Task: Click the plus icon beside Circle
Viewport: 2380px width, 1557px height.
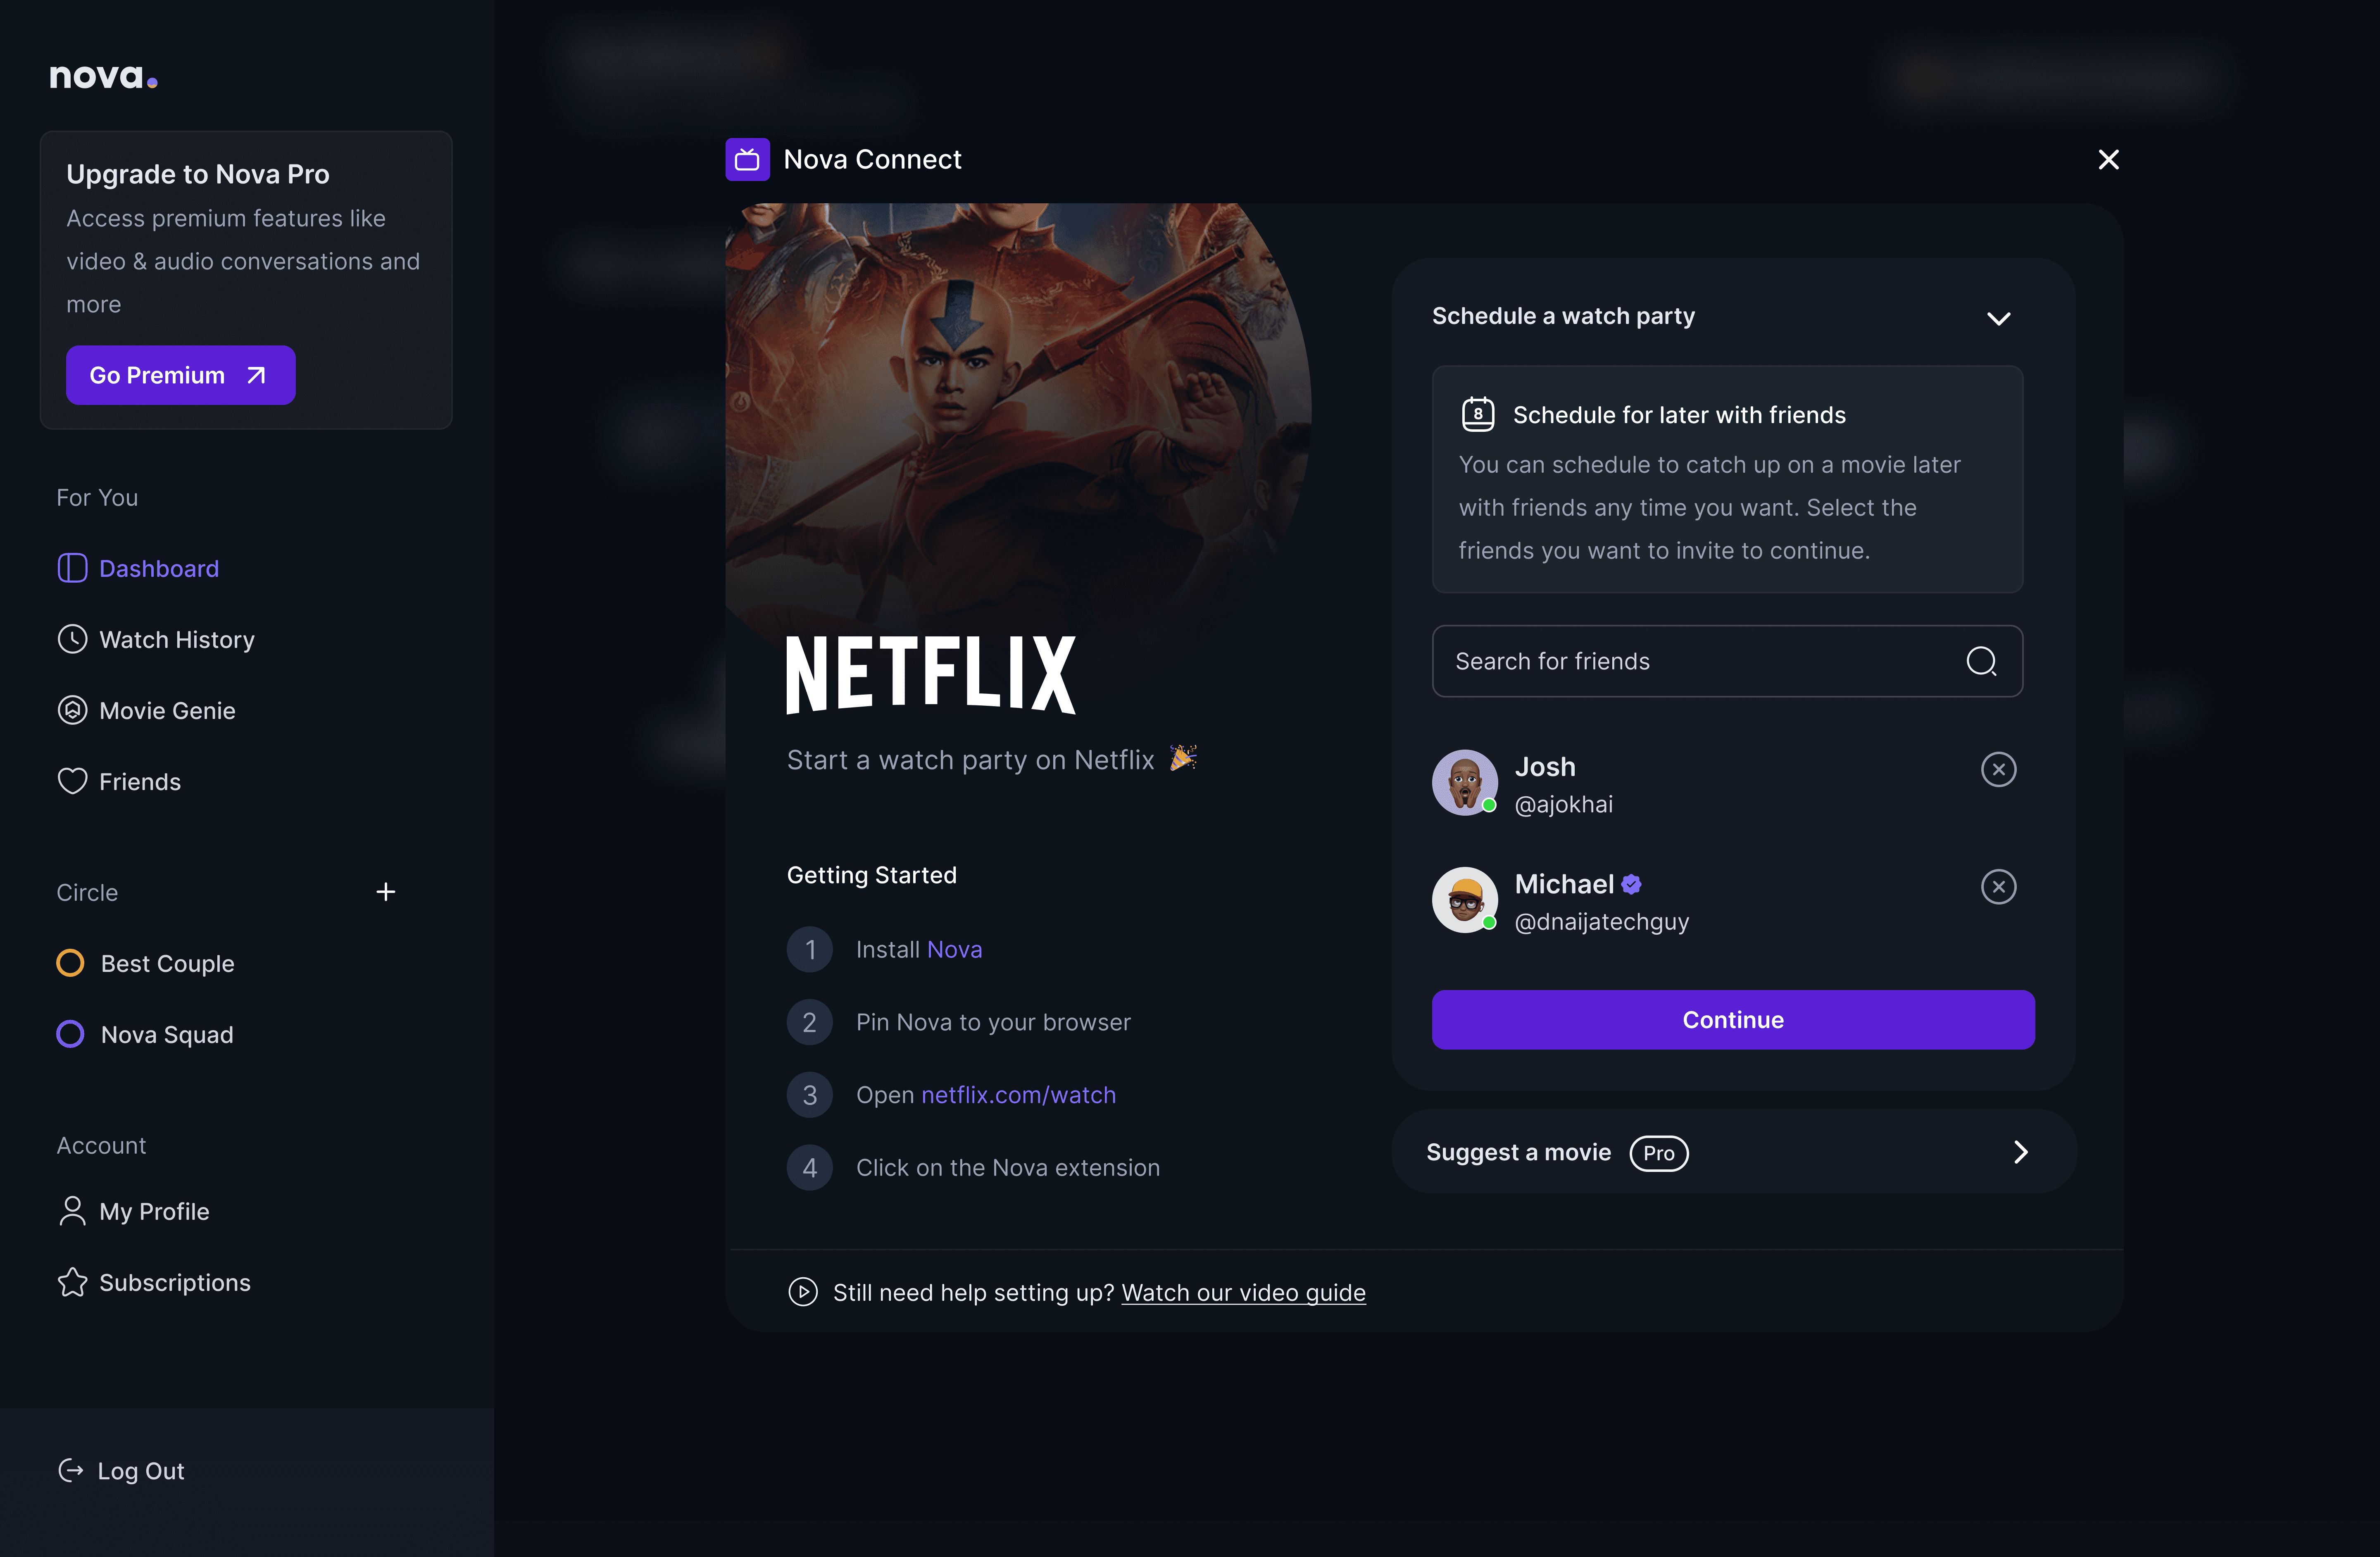Action: pyautogui.click(x=386, y=892)
